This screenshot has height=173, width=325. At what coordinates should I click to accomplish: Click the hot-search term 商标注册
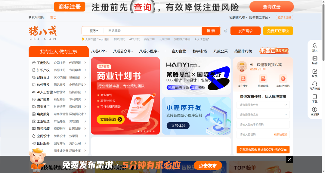[149, 39]
